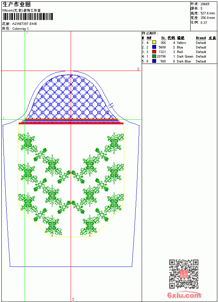Click the Red thread color swatch

pyautogui.click(x=154, y=52)
